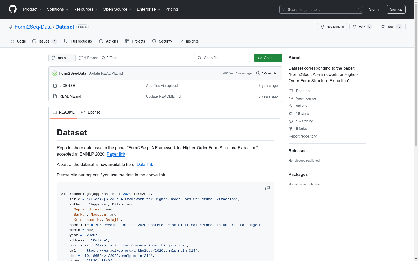Click the Notifications bell icon
The width and height of the screenshot is (418, 261).
pos(323,27)
